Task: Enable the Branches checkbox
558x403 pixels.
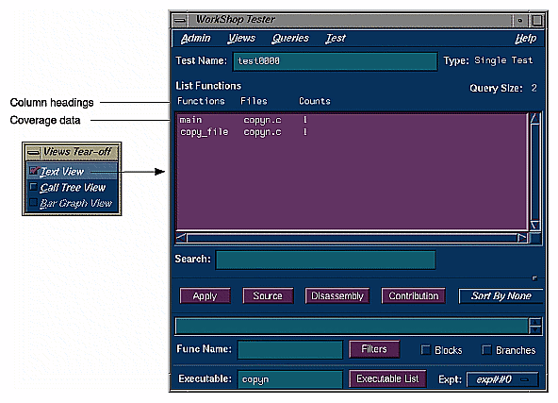Action: click(486, 349)
